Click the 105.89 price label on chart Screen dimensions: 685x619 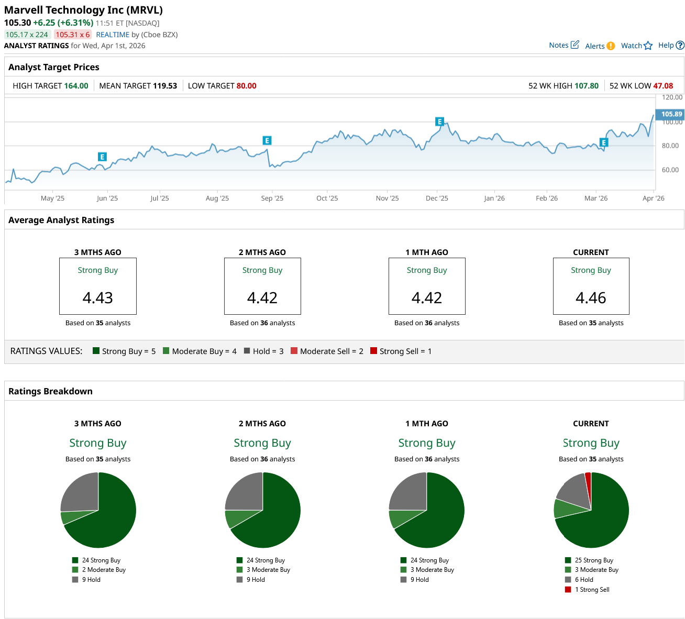pyautogui.click(x=670, y=114)
